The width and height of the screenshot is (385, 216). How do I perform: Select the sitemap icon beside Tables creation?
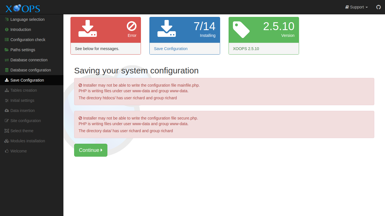pyautogui.click(x=6, y=90)
